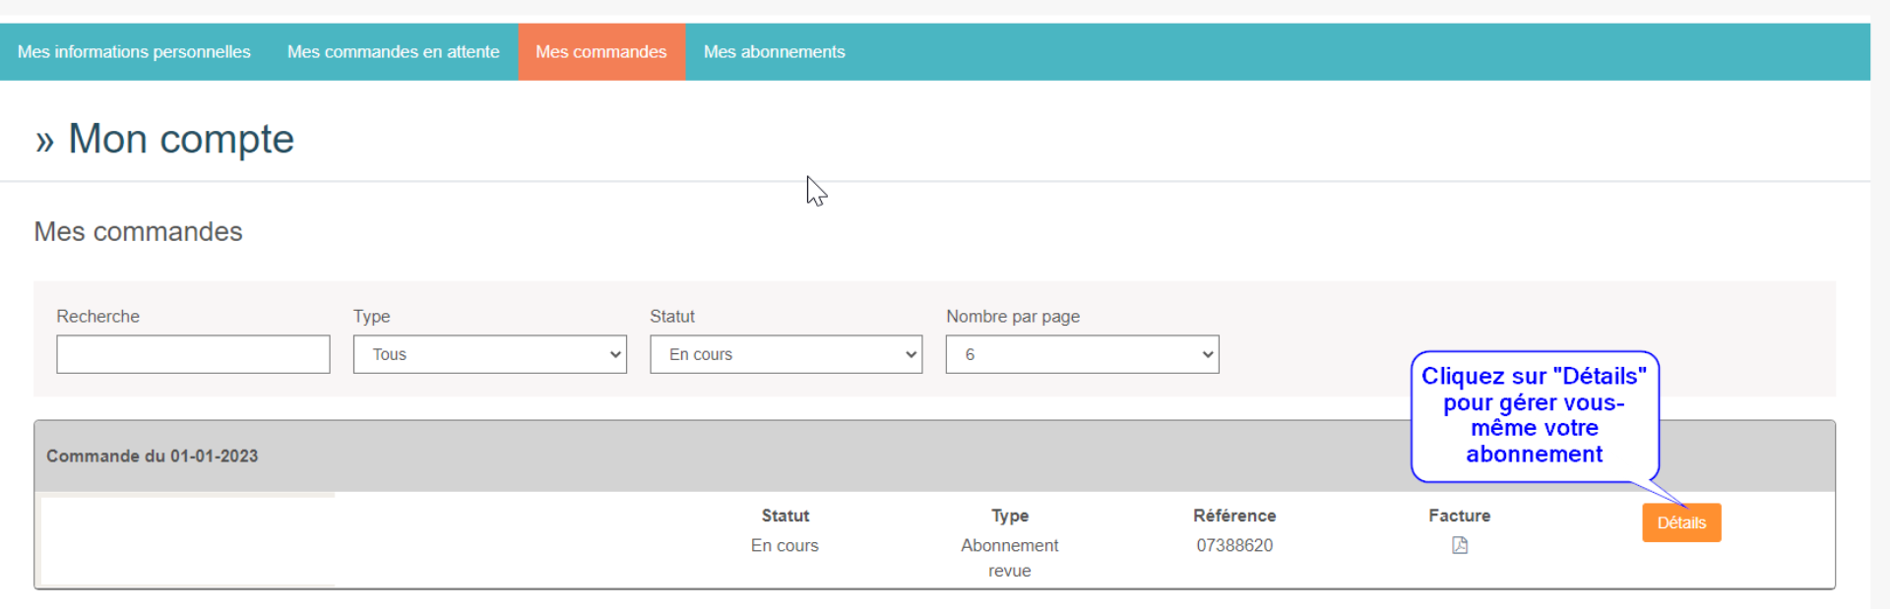Click the Mes commandes section heading
1890x609 pixels.
coord(138,232)
